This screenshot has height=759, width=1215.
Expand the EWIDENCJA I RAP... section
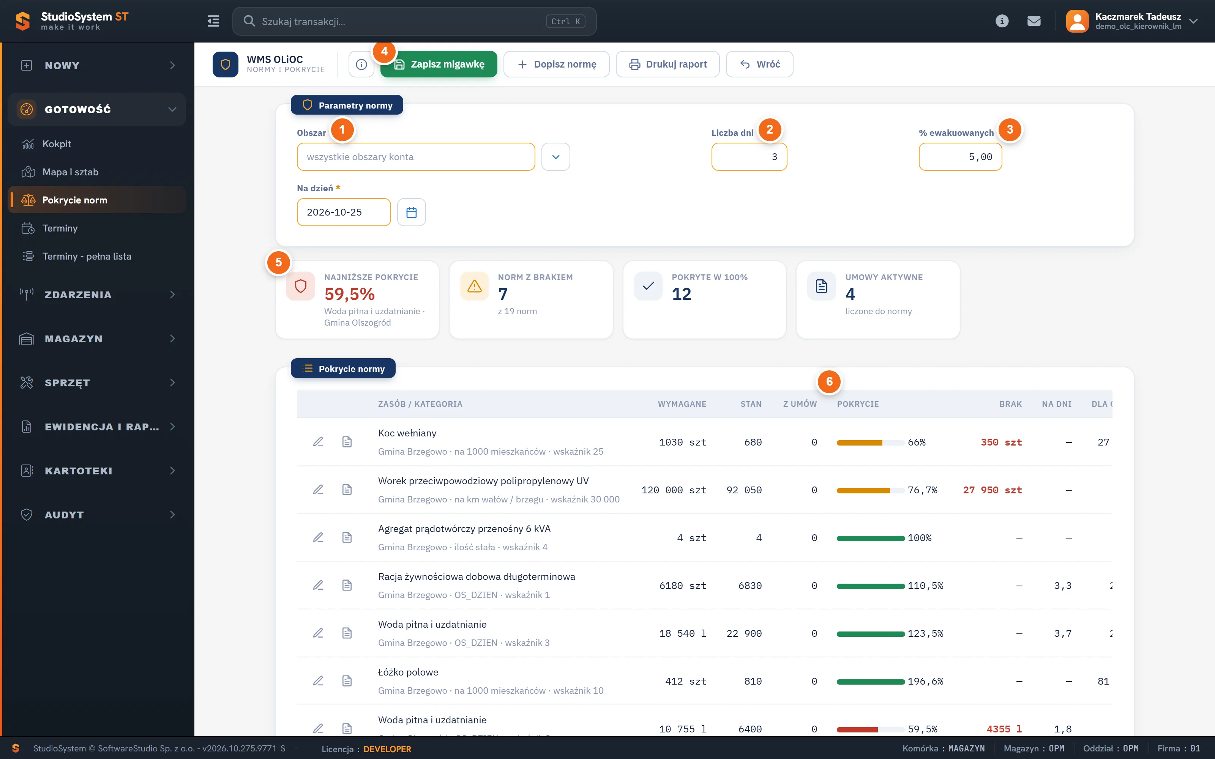coord(97,427)
